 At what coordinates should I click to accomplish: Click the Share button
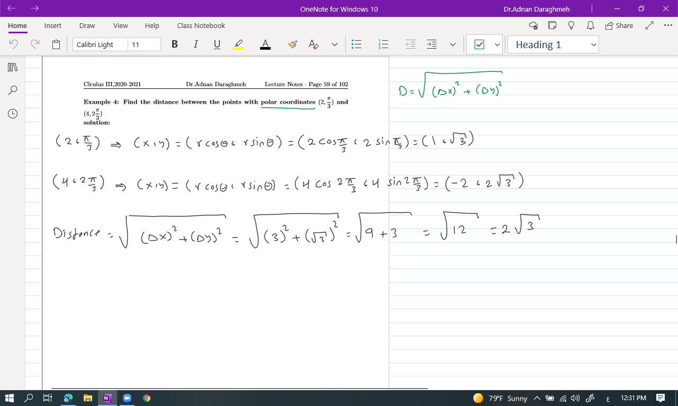(x=619, y=25)
